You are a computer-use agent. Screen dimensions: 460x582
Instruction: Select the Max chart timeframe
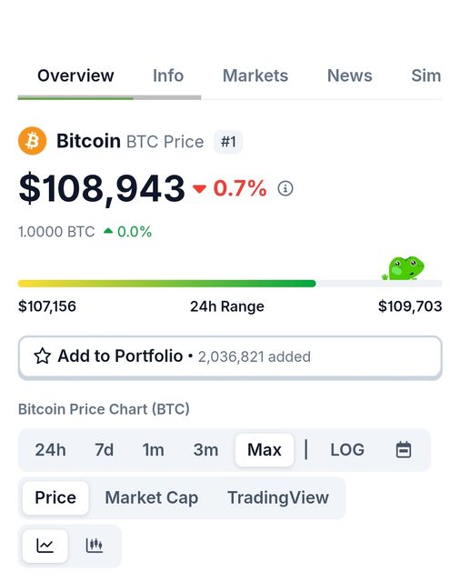(265, 450)
